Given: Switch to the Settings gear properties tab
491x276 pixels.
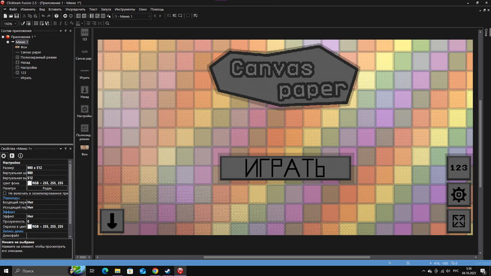Looking at the screenshot, I should (x=4, y=155).
